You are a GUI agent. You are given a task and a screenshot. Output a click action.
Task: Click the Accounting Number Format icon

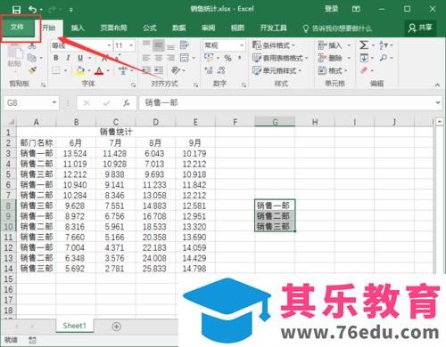[x=209, y=57]
